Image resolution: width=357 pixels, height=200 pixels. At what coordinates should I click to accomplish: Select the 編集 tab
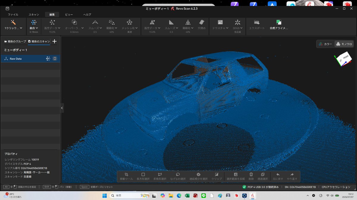pyautogui.click(x=52, y=15)
